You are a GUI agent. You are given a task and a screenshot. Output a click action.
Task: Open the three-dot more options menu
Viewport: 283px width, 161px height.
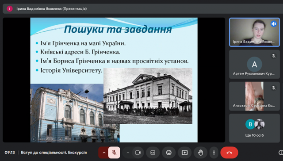point(214,153)
